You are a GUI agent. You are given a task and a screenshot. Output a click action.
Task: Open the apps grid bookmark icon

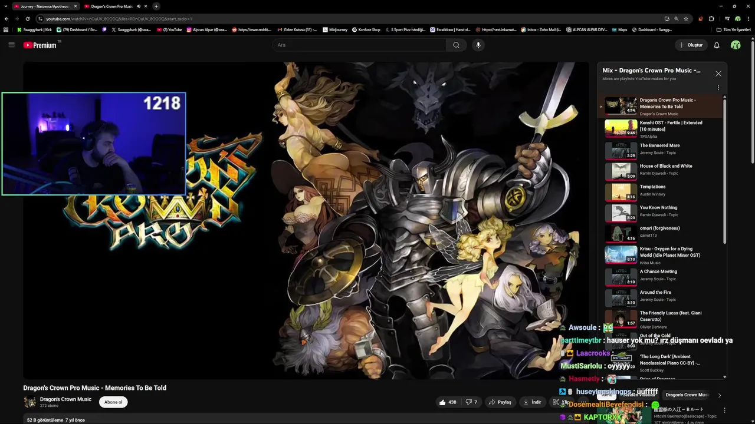(x=6, y=29)
